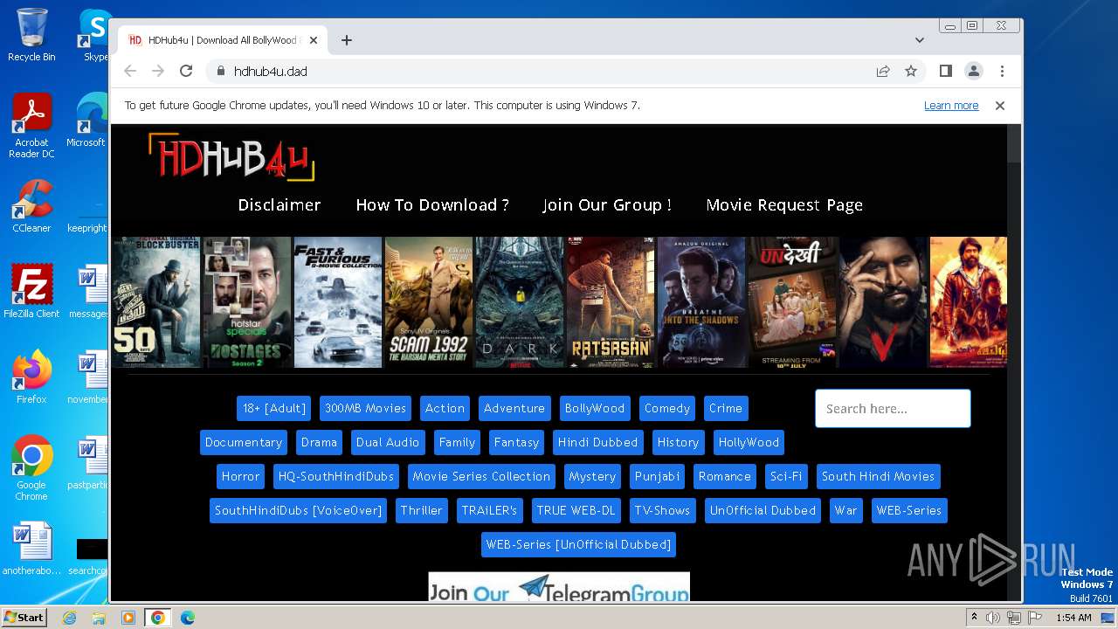1118x629 pixels.
Task: Open the Recycle Bin desktop icon
Action: 31,35
